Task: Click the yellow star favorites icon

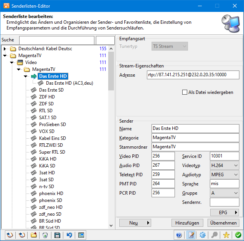Action: coord(226,235)
